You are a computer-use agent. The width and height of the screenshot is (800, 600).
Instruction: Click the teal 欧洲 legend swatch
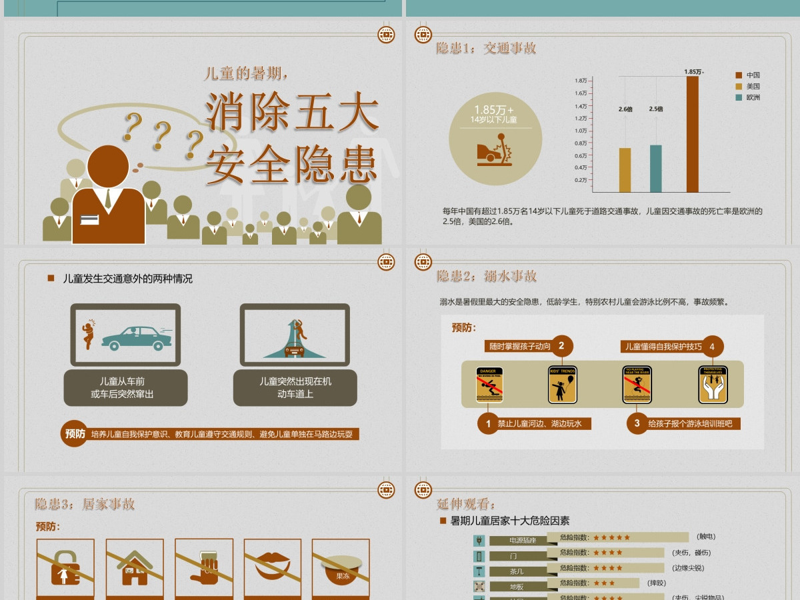(739, 97)
